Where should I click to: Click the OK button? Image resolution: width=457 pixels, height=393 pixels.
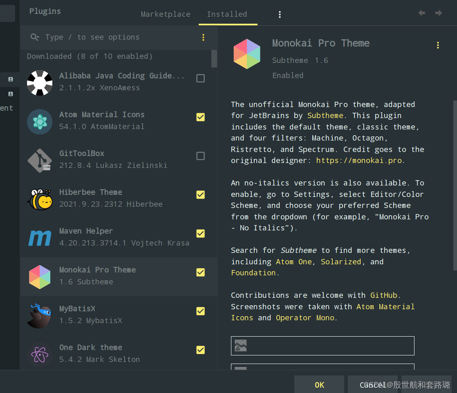319,385
